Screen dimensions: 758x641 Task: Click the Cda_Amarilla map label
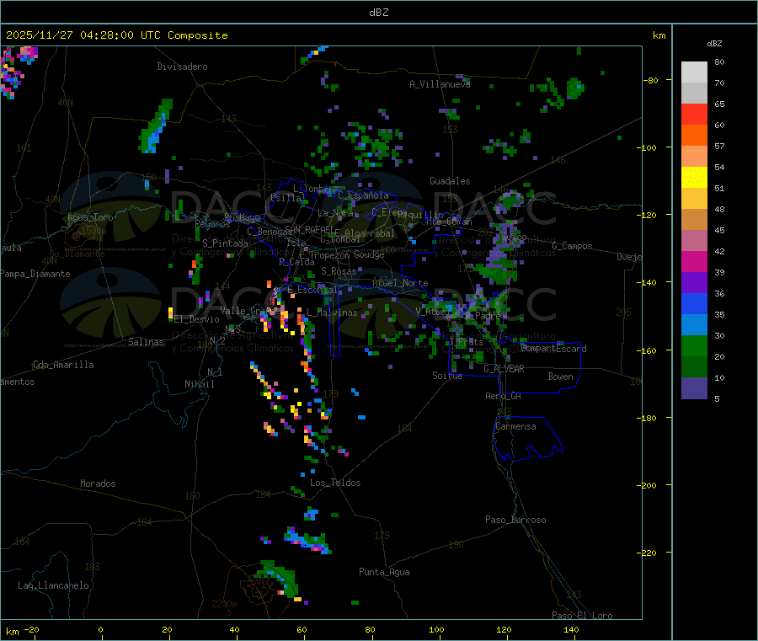(63, 365)
